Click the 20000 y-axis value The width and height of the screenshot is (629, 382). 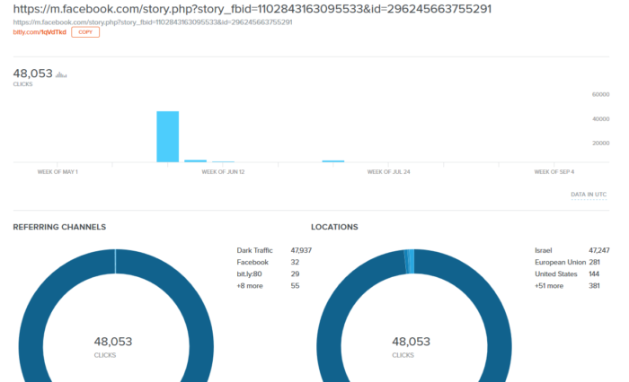pos(600,143)
